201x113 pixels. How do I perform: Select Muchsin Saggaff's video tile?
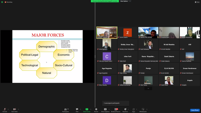107,33
